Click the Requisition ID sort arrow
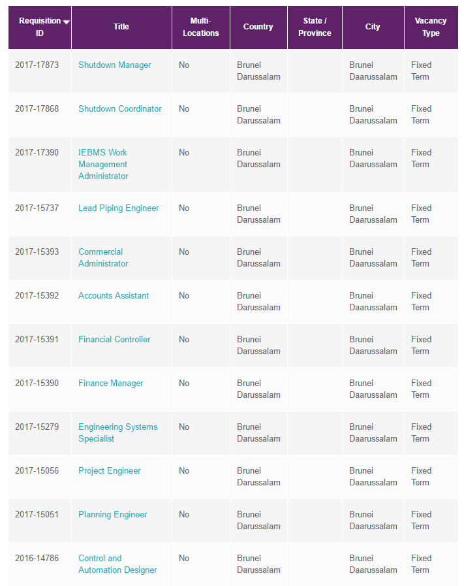464x586 pixels. click(x=66, y=22)
